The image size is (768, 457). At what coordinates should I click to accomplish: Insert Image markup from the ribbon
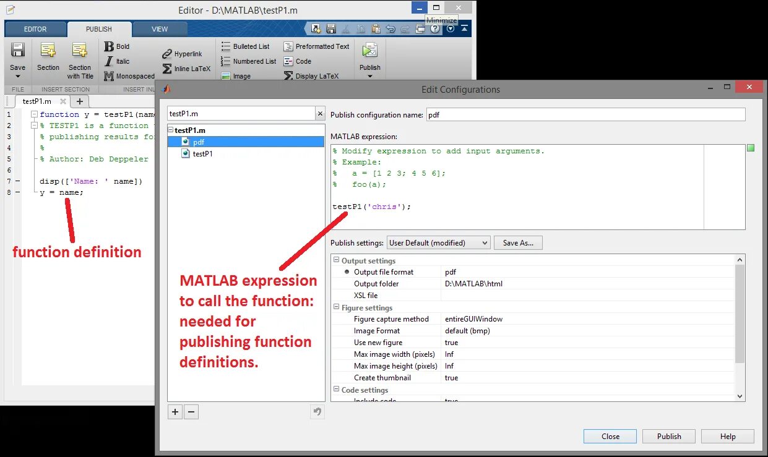pyautogui.click(x=236, y=76)
